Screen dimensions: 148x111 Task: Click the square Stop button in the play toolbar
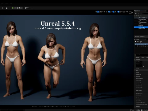coord(18,8)
